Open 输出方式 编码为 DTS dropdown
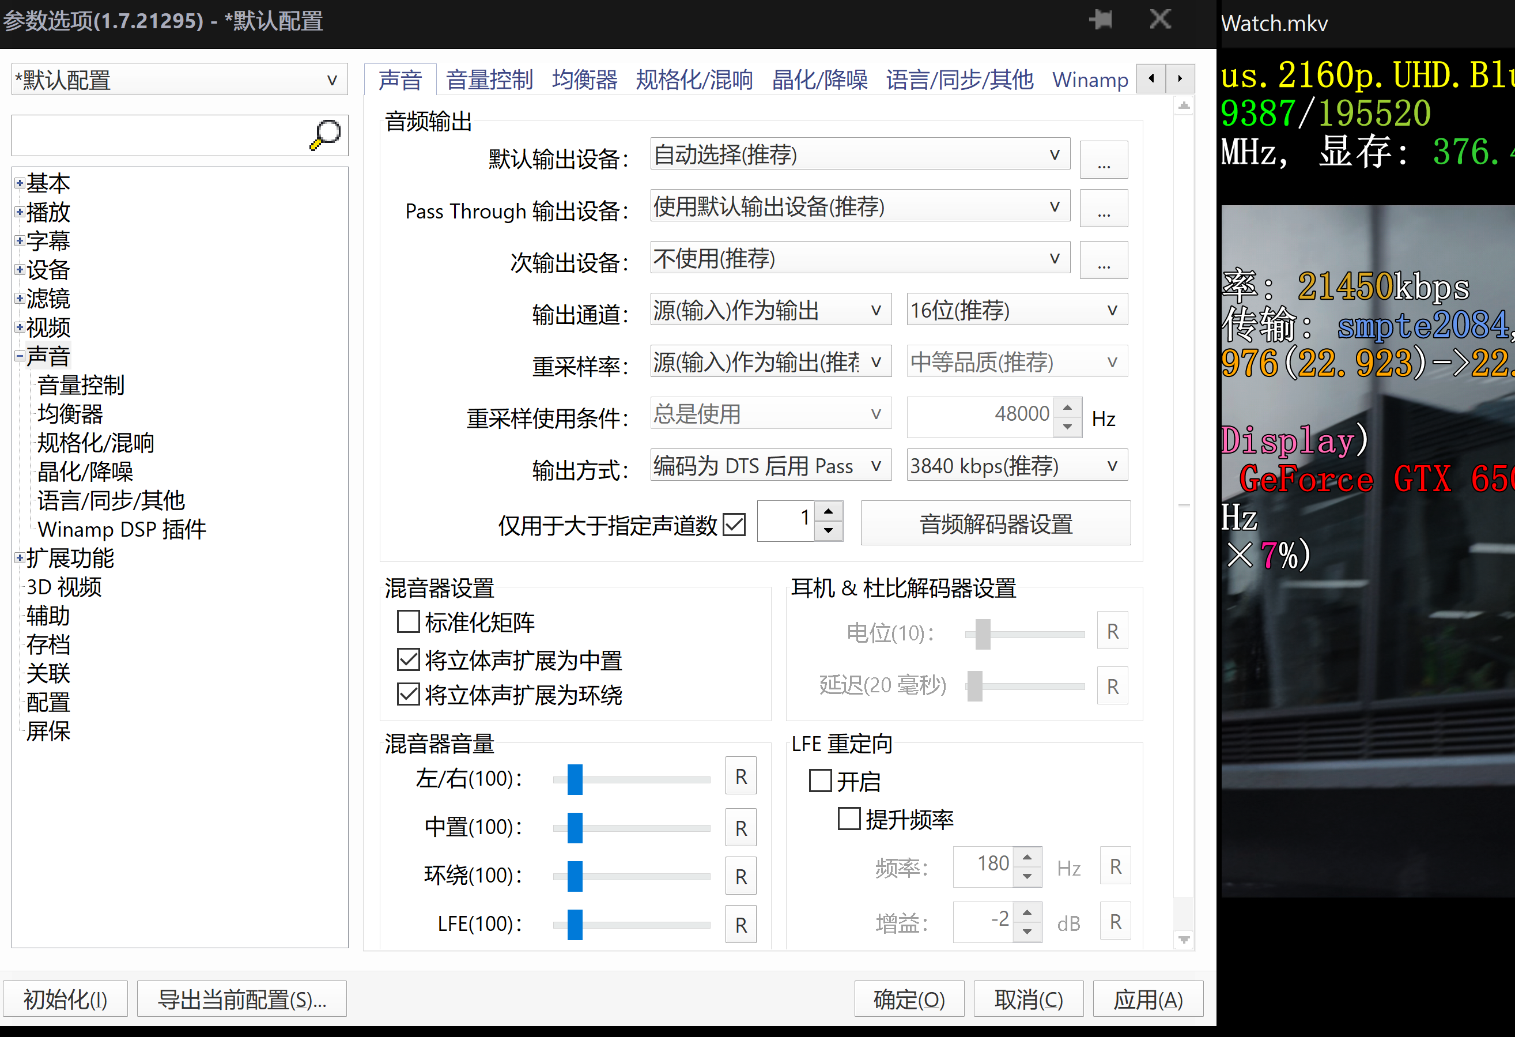Screen dimensions: 1515x1037 point(770,466)
